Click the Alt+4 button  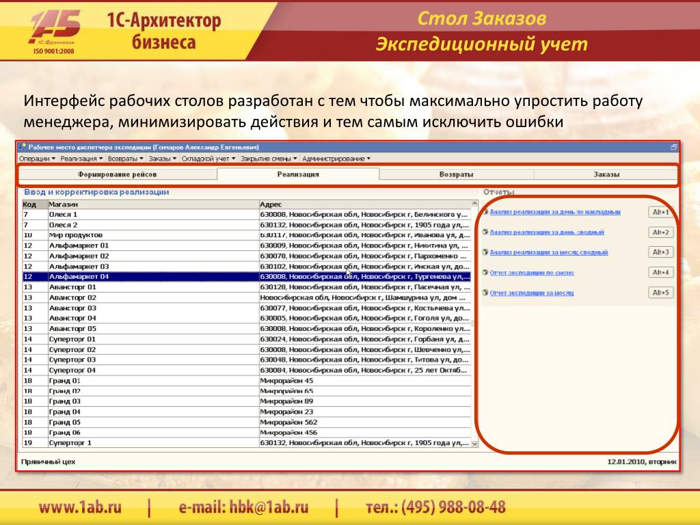pyautogui.click(x=660, y=272)
